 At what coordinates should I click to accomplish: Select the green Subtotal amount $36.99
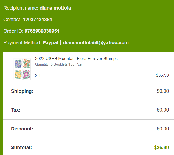[161, 148]
